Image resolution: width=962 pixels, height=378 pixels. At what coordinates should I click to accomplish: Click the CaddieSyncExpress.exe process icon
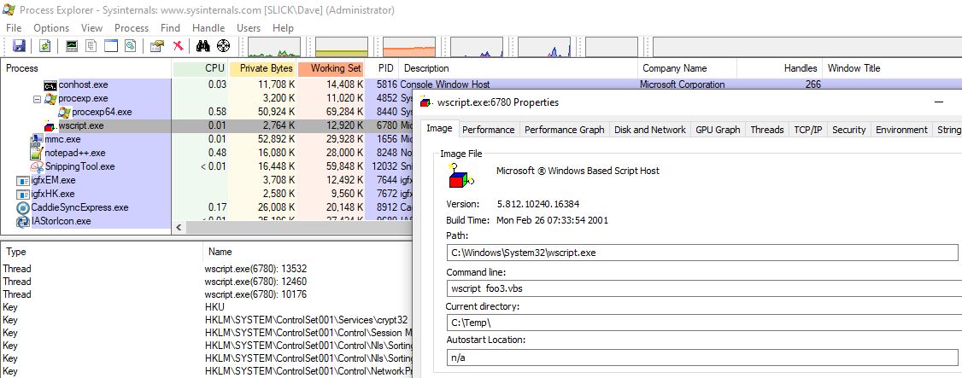click(x=23, y=207)
